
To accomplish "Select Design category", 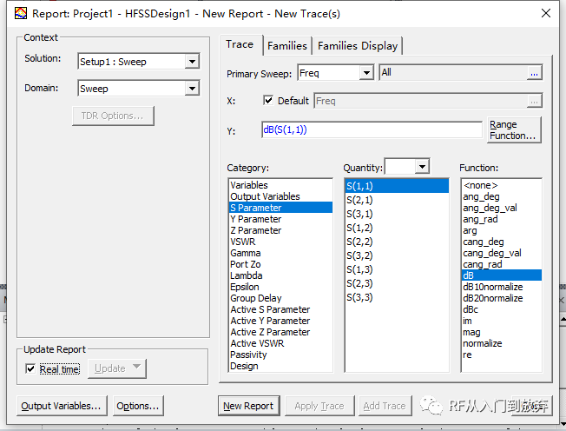I will tap(281, 366).
